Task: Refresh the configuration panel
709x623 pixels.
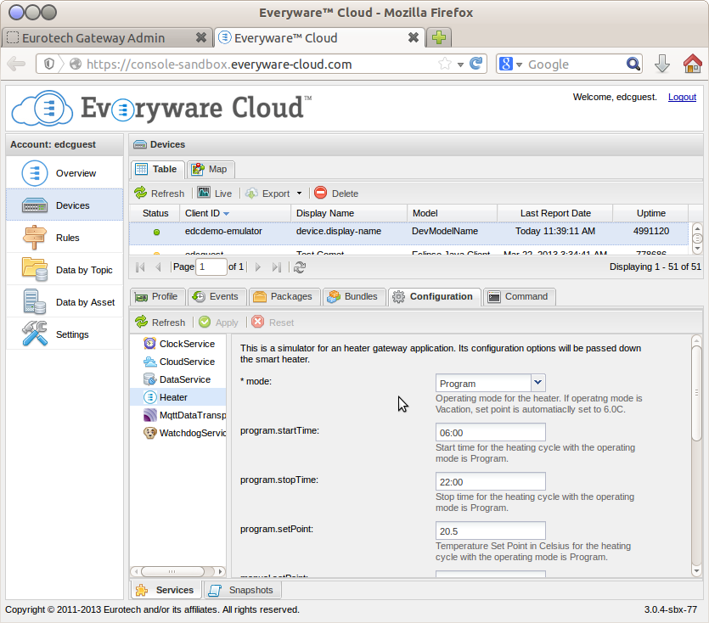Action: 160,323
